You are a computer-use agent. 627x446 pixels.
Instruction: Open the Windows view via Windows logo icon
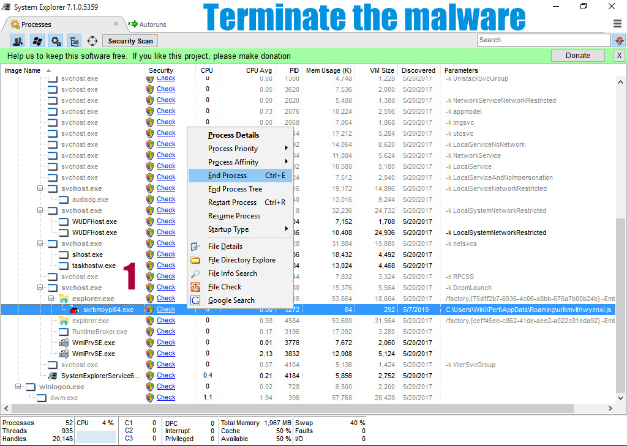click(x=37, y=41)
